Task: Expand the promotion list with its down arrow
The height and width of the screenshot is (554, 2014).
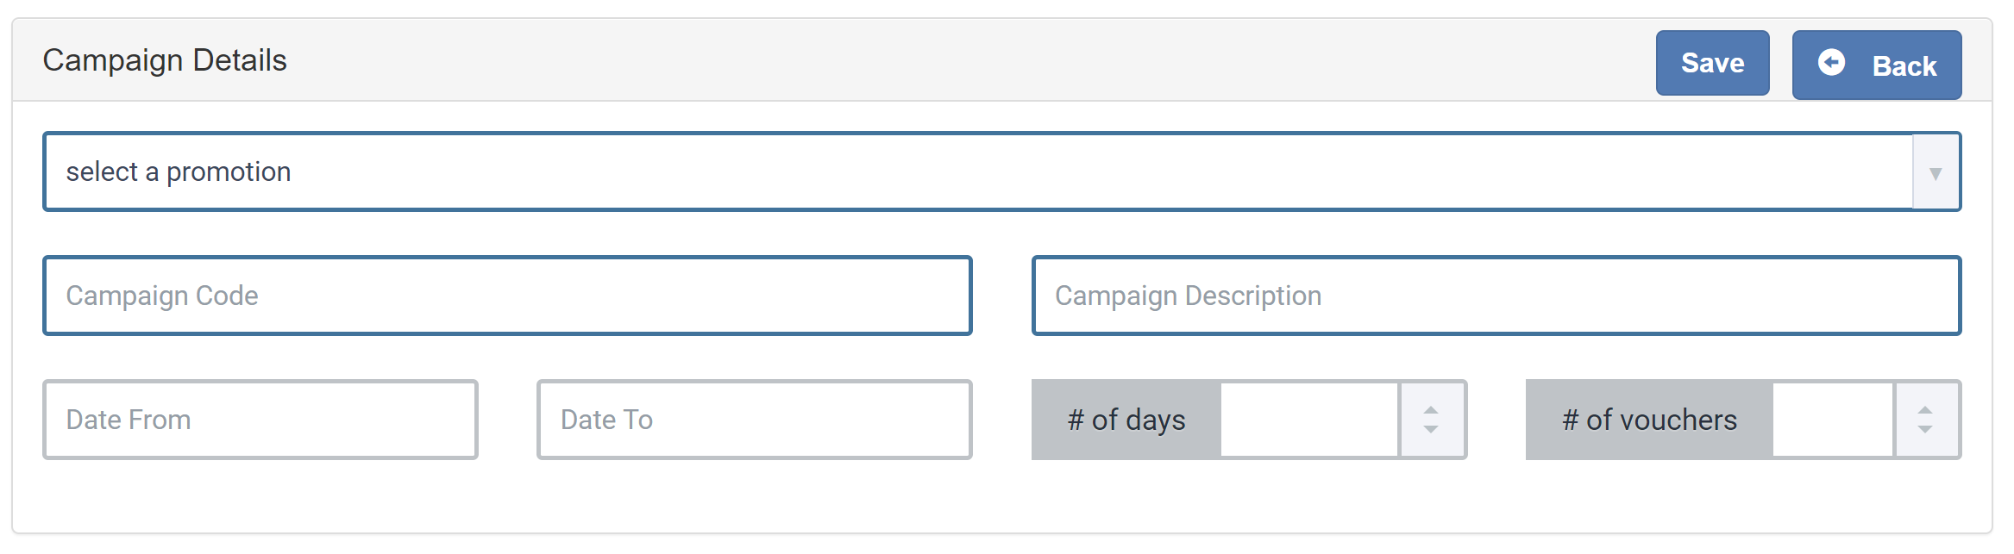Action: [x=1936, y=172]
